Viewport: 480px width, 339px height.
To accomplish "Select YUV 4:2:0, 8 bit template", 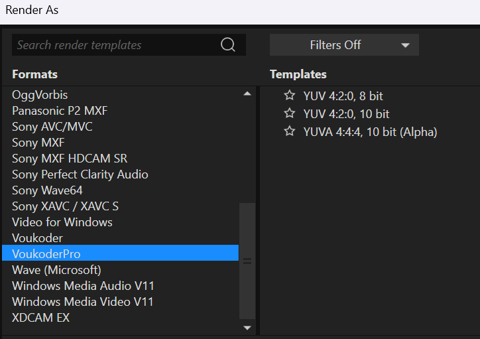I will (x=343, y=96).
